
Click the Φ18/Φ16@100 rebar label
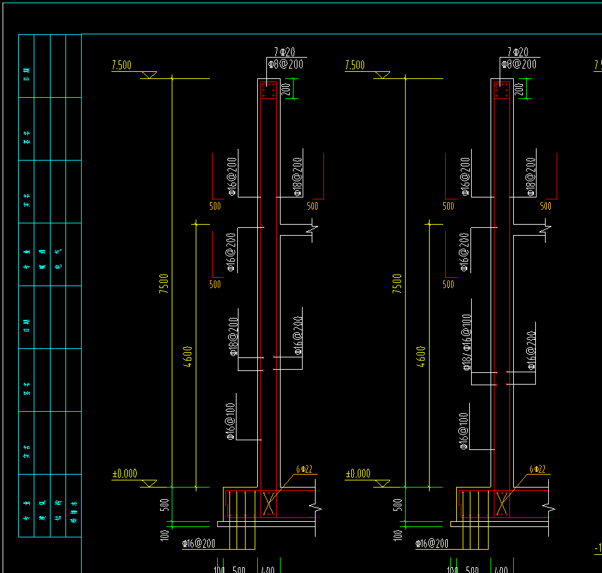pos(467,343)
